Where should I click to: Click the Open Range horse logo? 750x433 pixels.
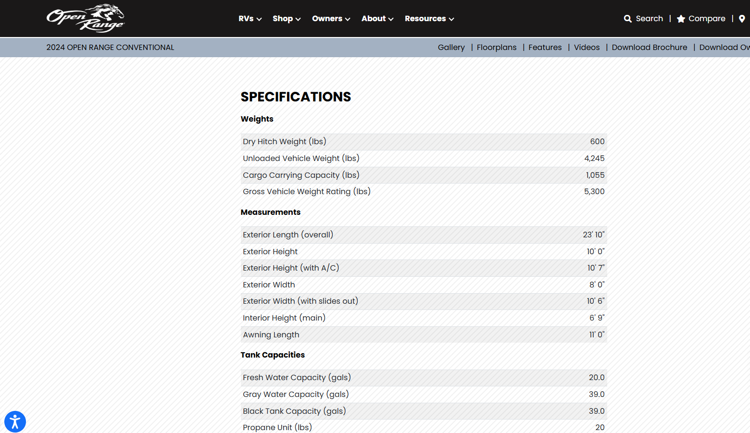(x=86, y=18)
